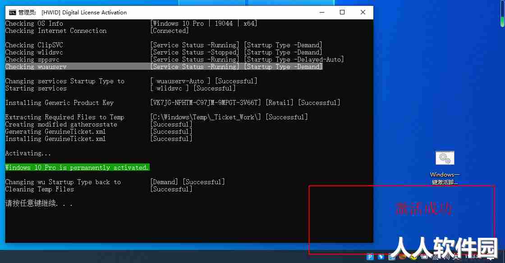Screen dimensions: 505x263
Task: Click the battery icon in the system tray
Action: 424,257
